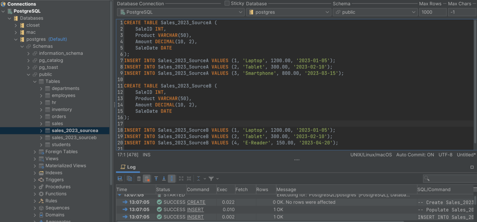Toggle Auto Commit in the status bar
This screenshot has height=222, width=477.
(x=415, y=154)
